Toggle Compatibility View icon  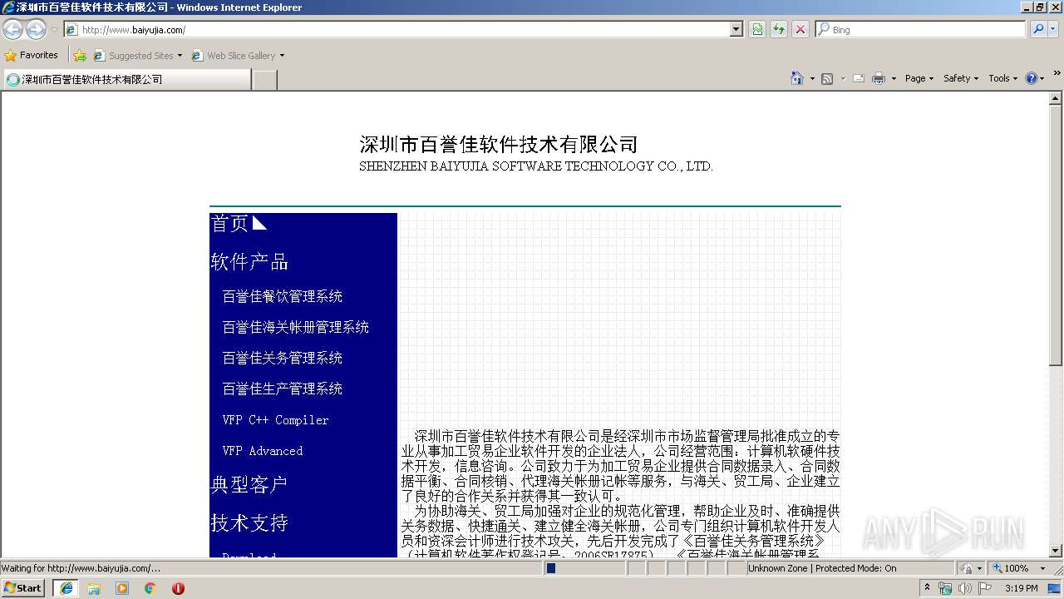[757, 29]
